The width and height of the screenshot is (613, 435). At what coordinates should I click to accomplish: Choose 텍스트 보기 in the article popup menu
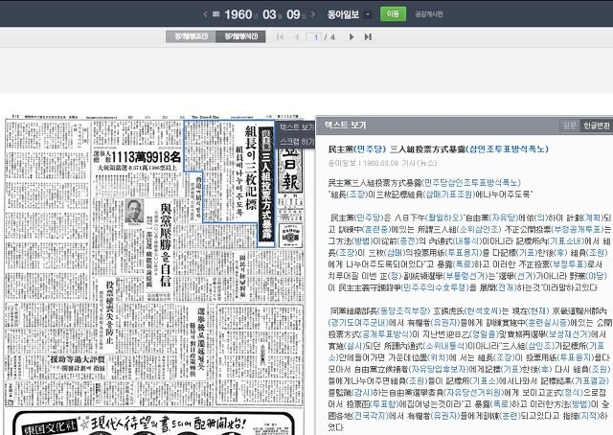point(296,127)
